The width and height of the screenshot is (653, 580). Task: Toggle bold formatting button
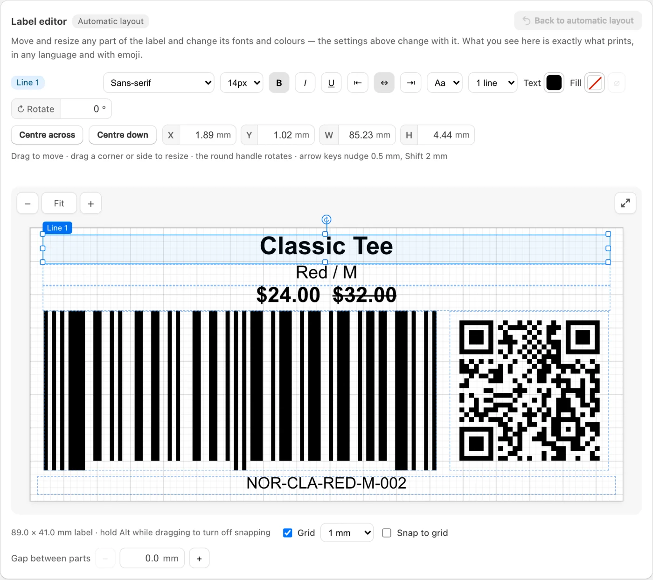coord(279,83)
